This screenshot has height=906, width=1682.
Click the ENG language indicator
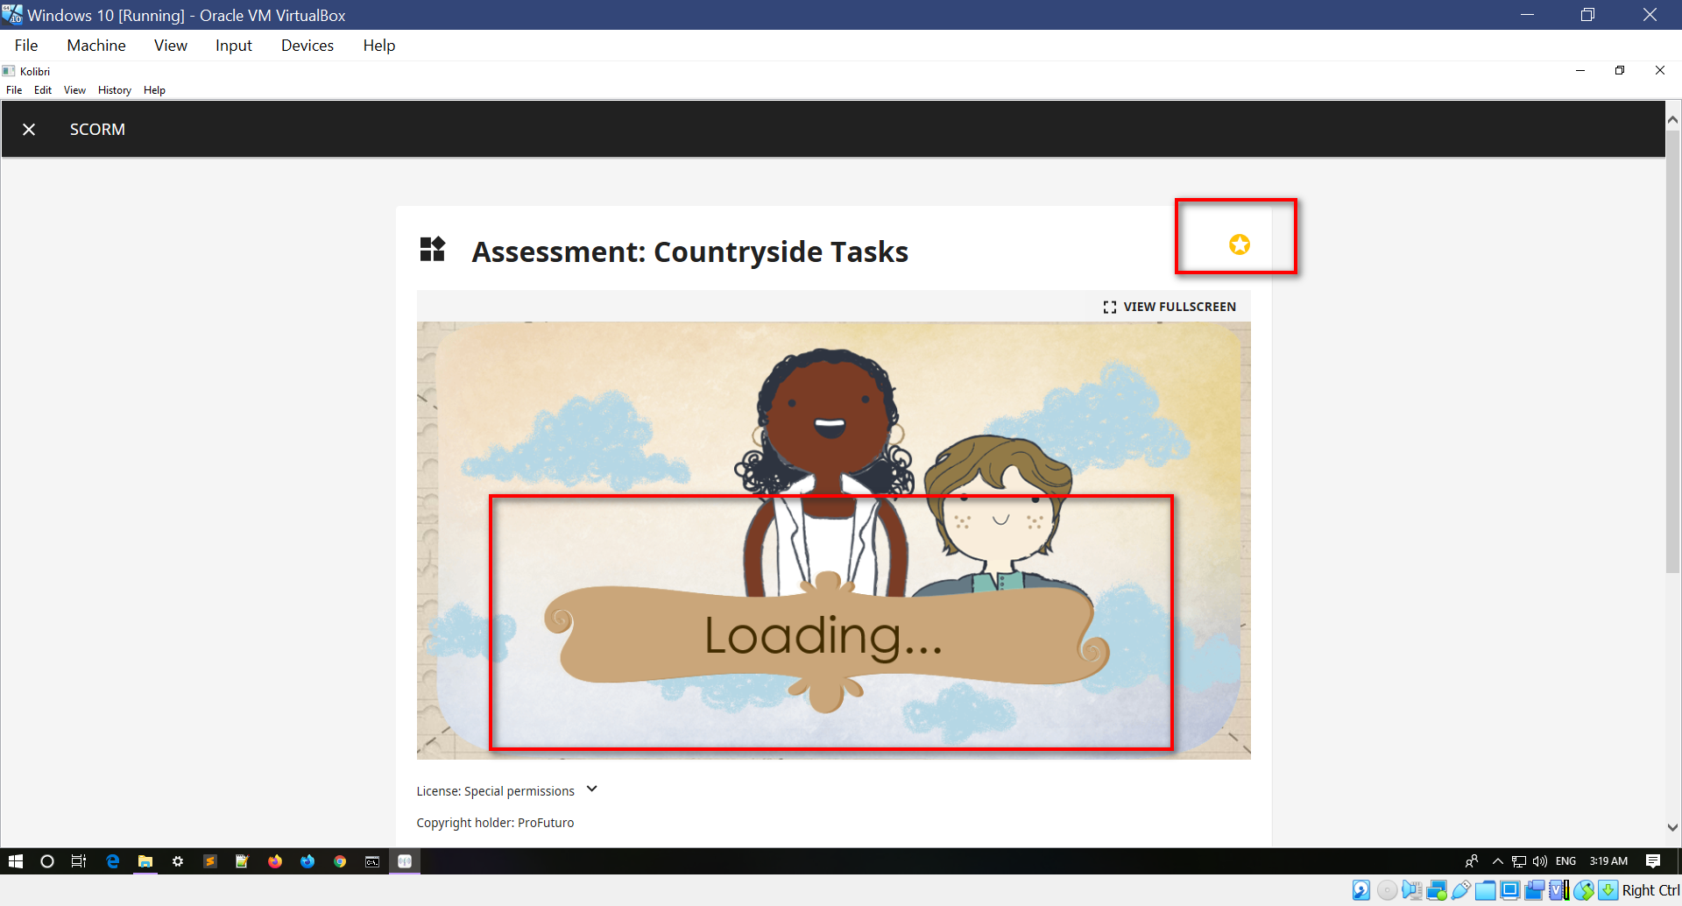(1566, 861)
